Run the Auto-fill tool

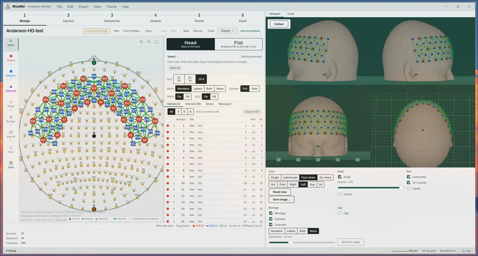(x=11, y=134)
